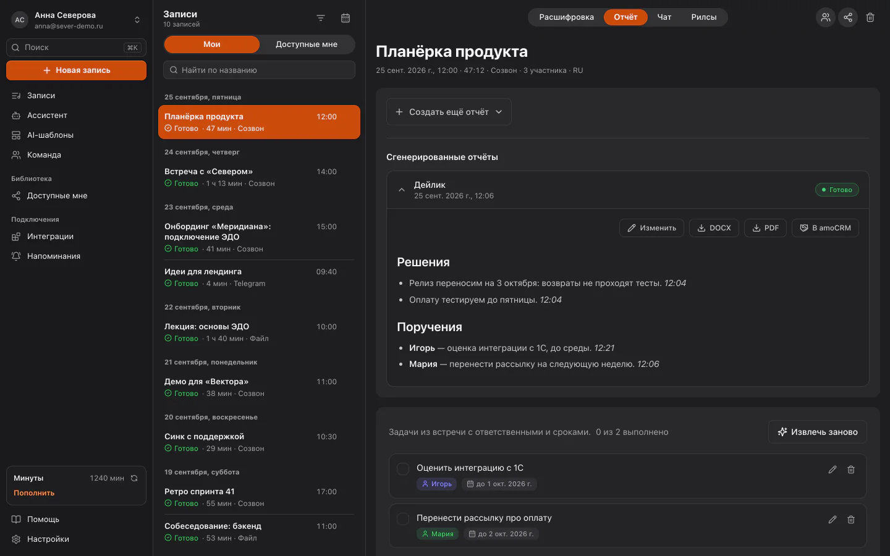This screenshot has width=890, height=556.
Task: Click Извлечь заново button
Action: point(817,432)
